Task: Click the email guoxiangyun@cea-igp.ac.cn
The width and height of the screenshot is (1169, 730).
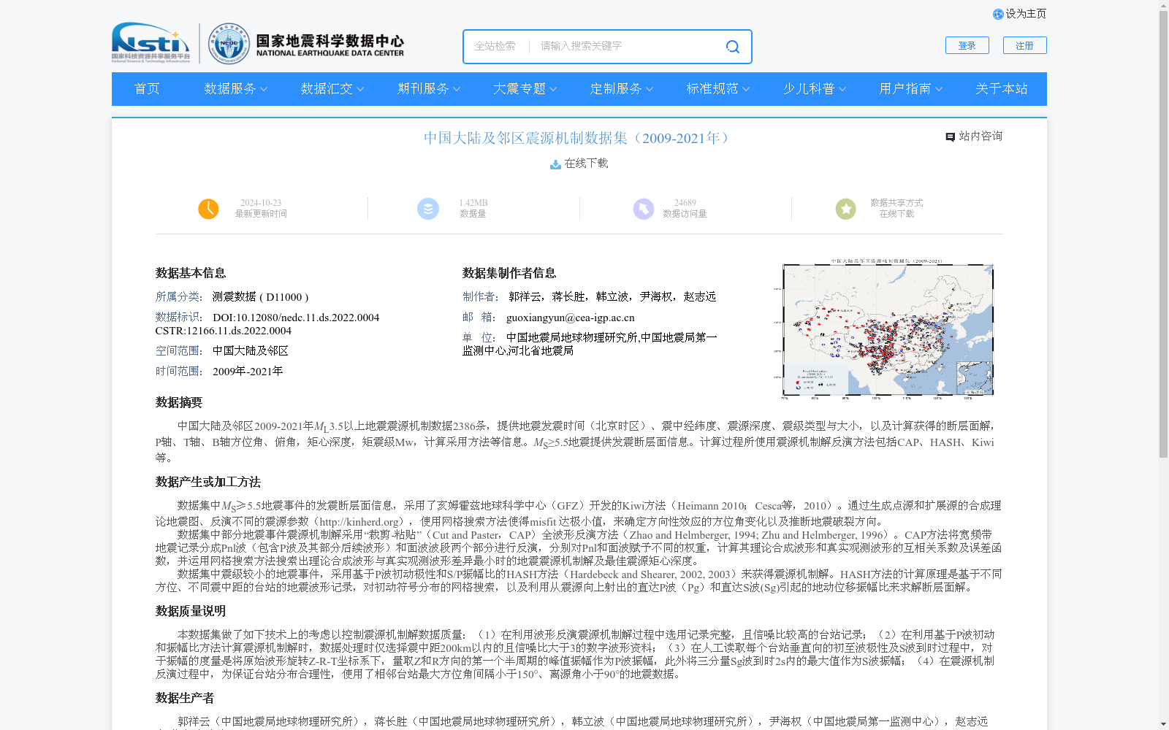Action: click(571, 318)
